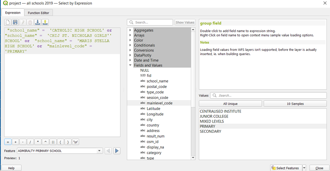This screenshot has height=171, width=330.
Task: Select SECONDARY in the values list
Action: tap(210, 131)
